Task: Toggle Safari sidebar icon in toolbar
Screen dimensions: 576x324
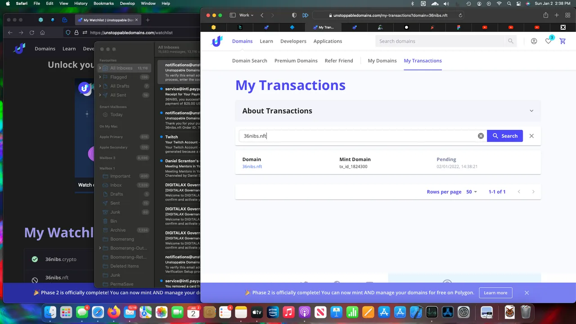Action: click(233, 15)
